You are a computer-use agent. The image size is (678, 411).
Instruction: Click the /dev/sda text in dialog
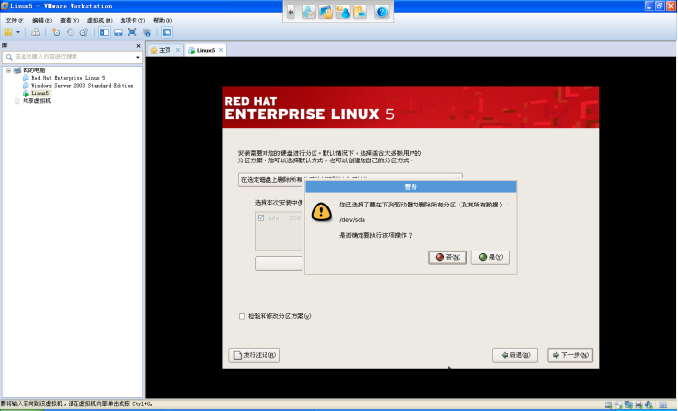(352, 220)
